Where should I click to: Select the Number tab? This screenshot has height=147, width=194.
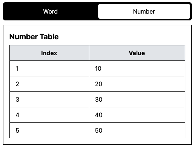pos(144,11)
